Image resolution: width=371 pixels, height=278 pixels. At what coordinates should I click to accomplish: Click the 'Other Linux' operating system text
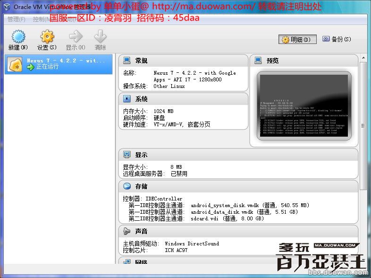point(169,86)
